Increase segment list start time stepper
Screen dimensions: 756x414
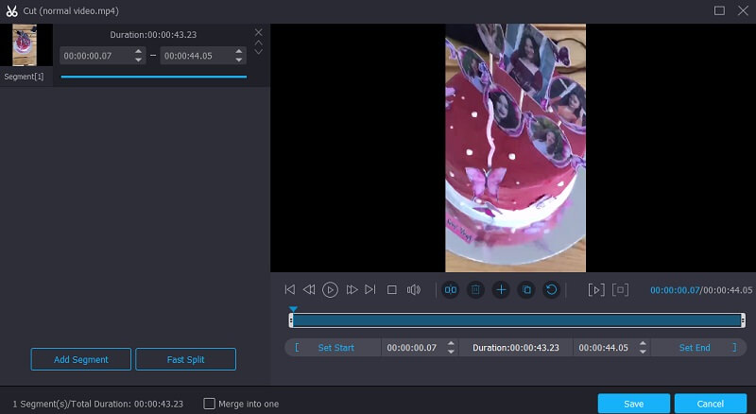[x=138, y=51]
